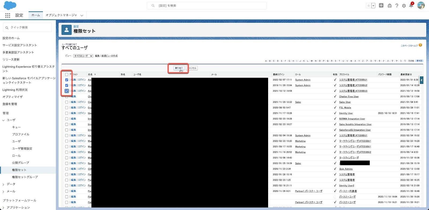429x210 pixels.
Task: Open the Chatter Free User profile link
Action: (x=349, y=96)
